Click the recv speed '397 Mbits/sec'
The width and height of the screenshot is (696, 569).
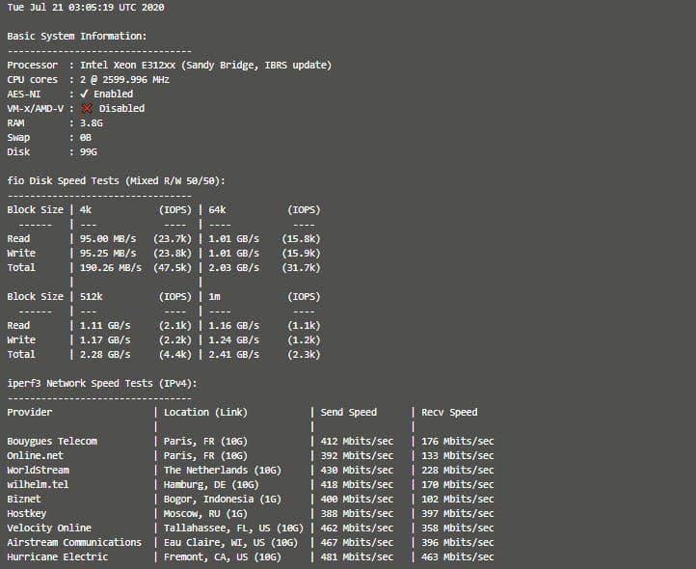pyautogui.click(x=458, y=513)
